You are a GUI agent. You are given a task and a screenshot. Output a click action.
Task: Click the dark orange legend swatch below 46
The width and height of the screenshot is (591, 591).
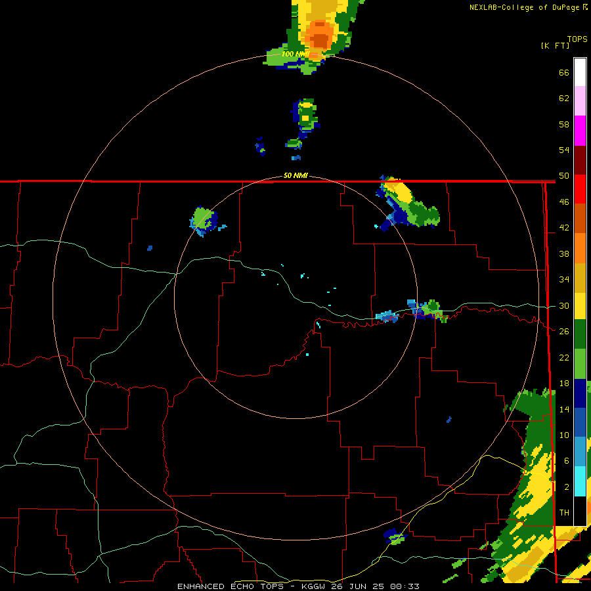click(580, 219)
